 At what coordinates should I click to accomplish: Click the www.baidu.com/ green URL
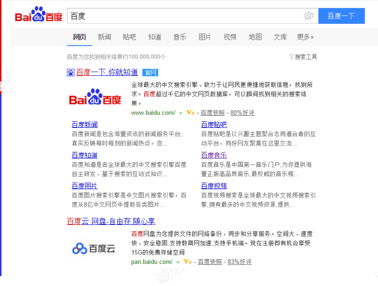153,113
